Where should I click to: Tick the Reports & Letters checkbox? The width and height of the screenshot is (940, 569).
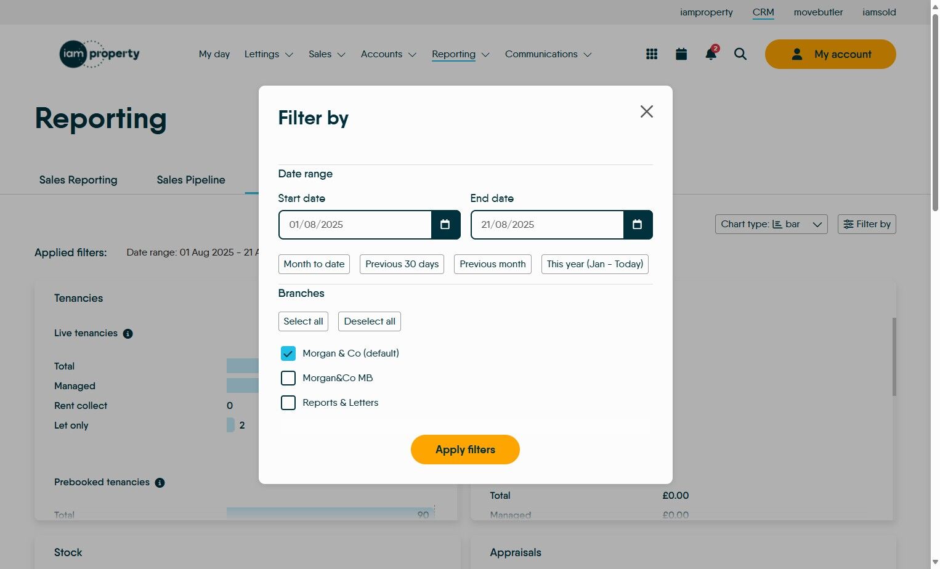(288, 403)
